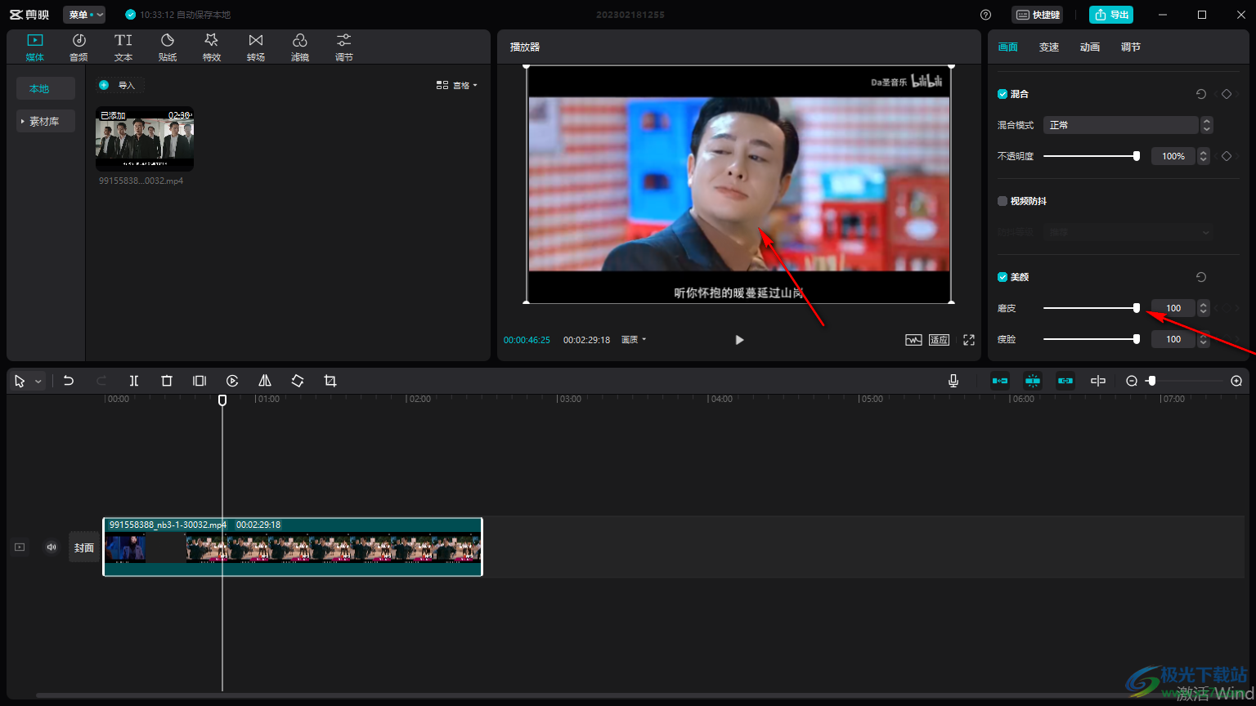The image size is (1256, 706).
Task: Toggle the waveform scope icon in player
Action: click(x=913, y=340)
